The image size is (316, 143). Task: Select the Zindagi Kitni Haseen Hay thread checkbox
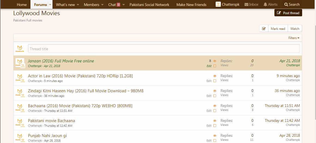tap(215, 96)
